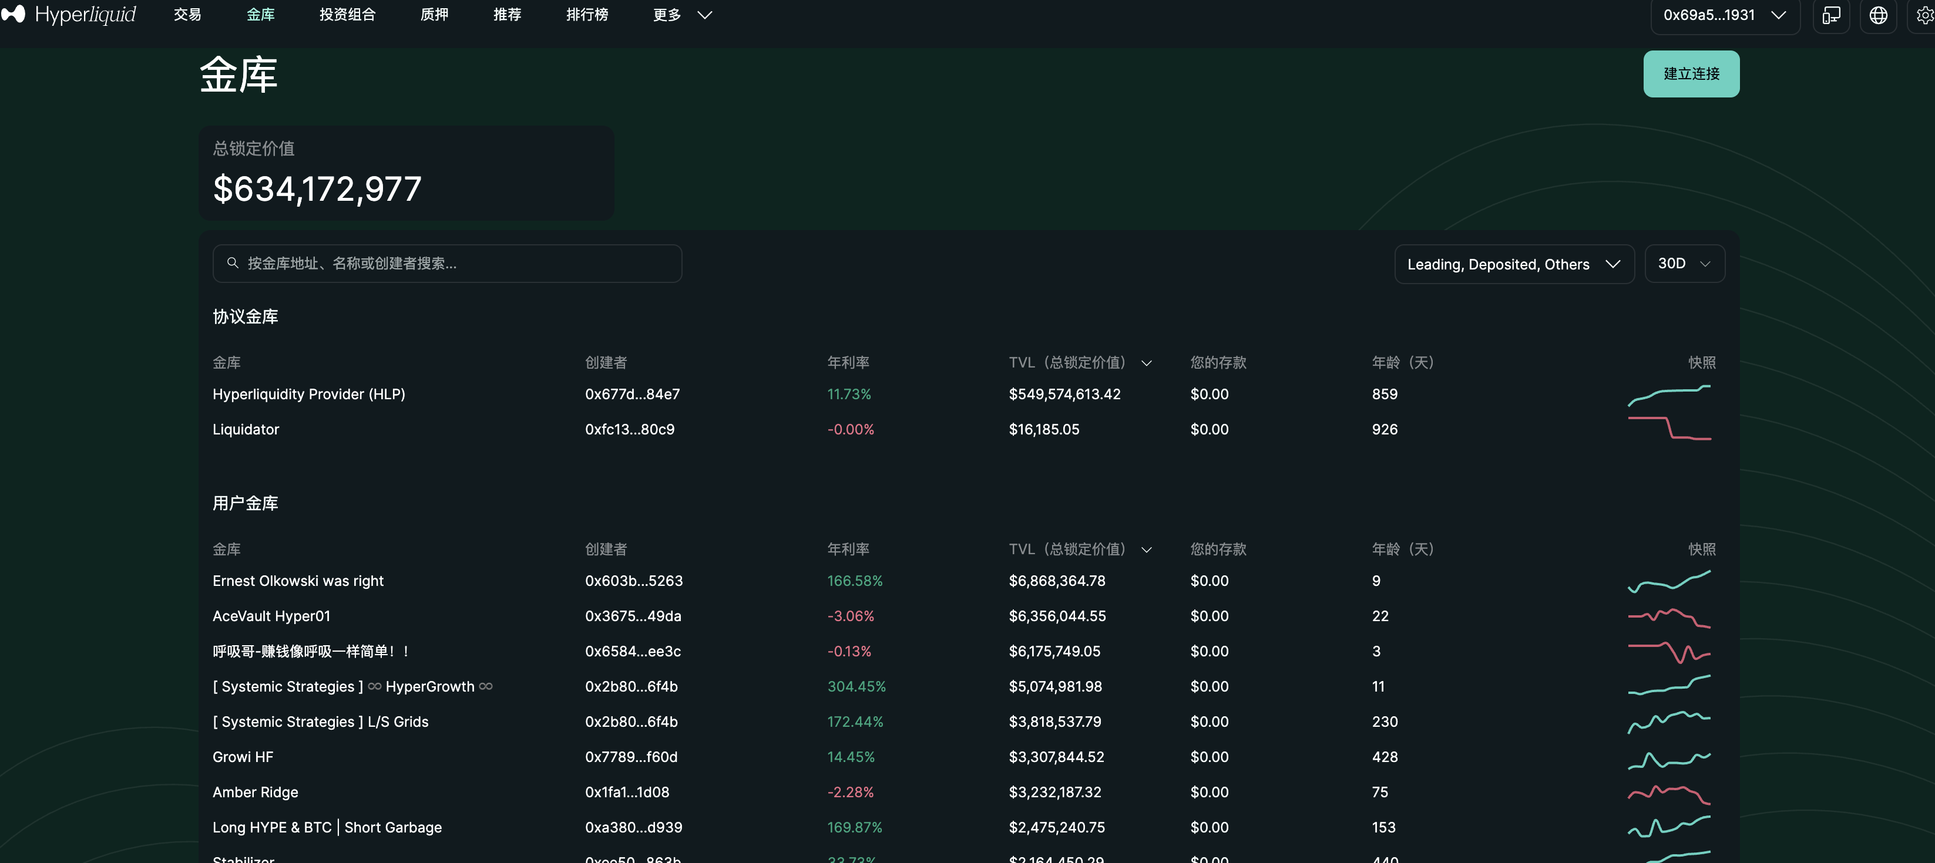Open the settings gear icon

coord(1924,16)
